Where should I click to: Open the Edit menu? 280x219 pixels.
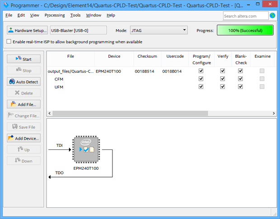(x=21, y=15)
